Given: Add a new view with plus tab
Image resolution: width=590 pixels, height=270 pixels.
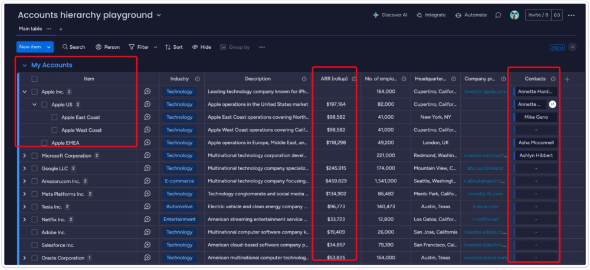Looking at the screenshot, I should click(61, 29).
